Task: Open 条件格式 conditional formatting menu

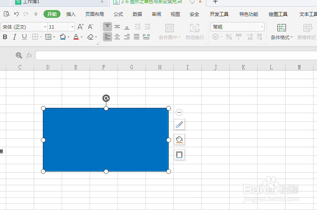Action: 281,32
